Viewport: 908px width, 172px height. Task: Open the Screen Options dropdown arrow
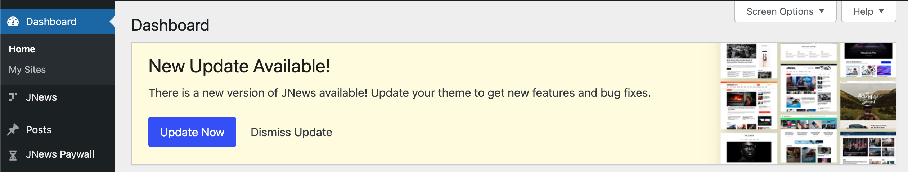(x=822, y=11)
